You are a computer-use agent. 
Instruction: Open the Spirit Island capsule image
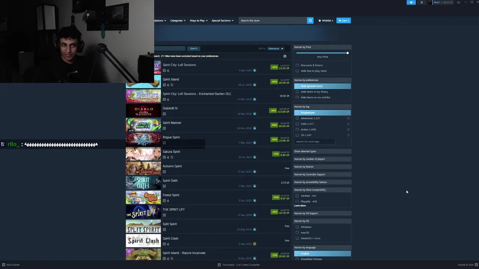click(143, 81)
